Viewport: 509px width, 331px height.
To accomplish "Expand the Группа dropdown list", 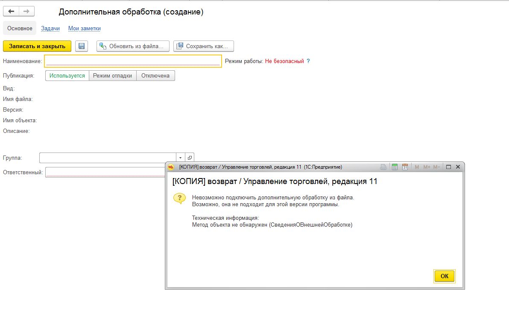I will [x=181, y=158].
